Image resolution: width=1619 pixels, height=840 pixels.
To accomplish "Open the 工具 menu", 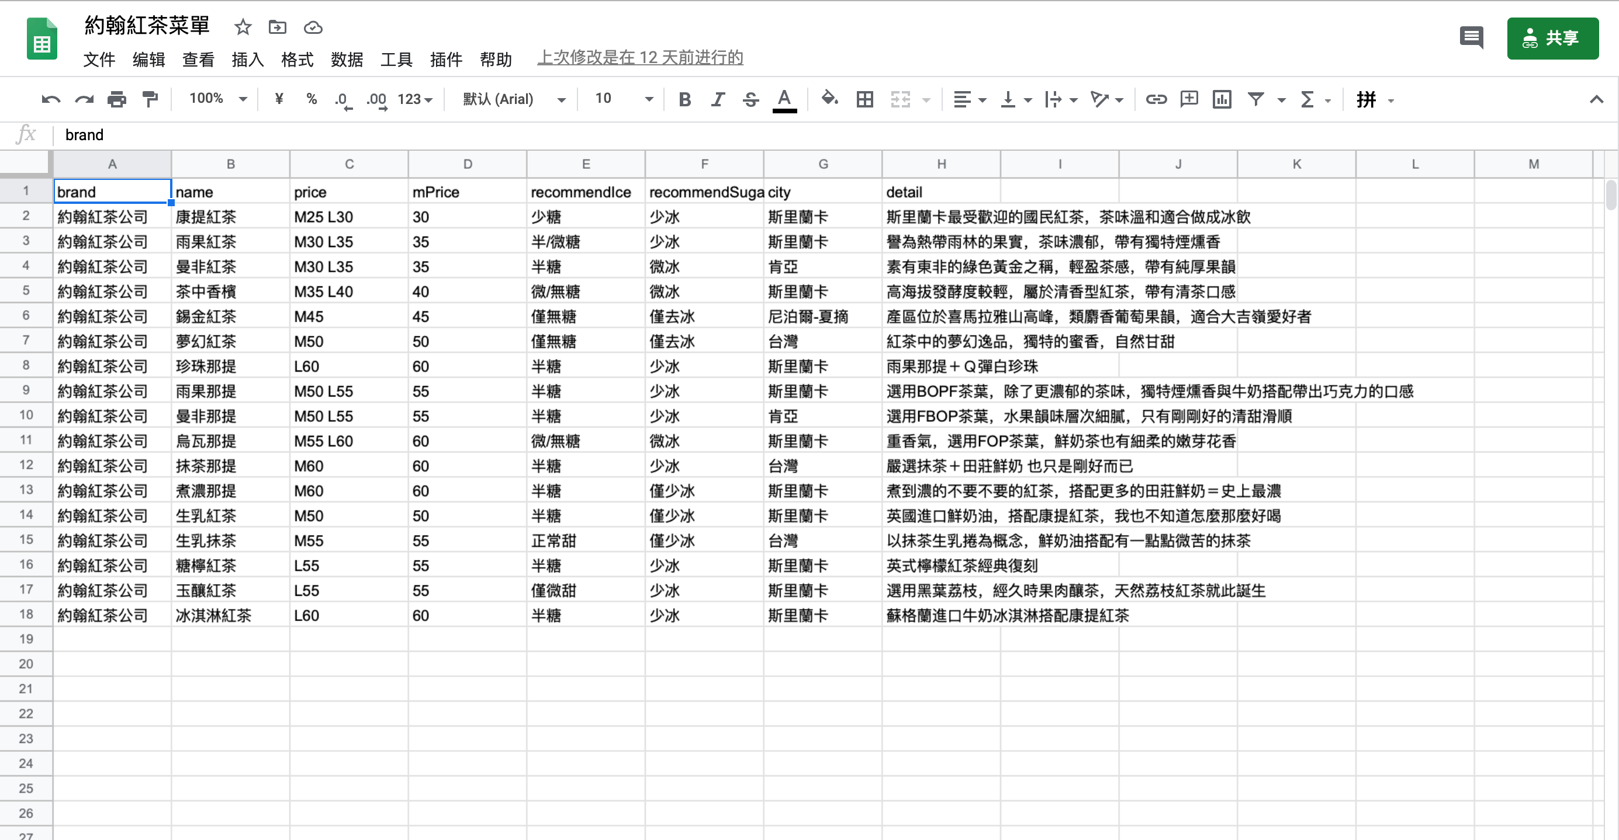I will pyautogui.click(x=397, y=60).
